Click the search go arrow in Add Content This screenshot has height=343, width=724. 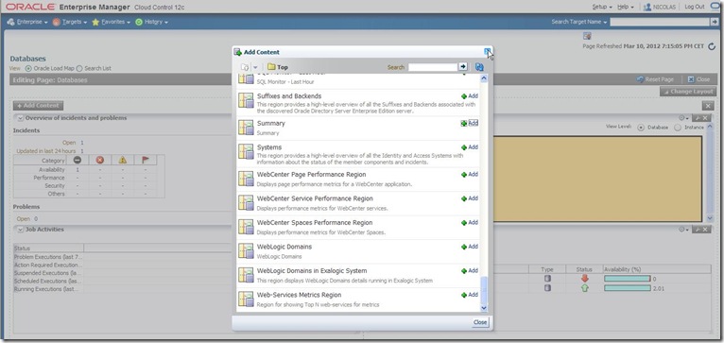463,67
